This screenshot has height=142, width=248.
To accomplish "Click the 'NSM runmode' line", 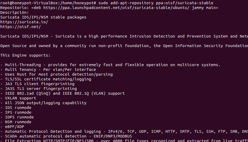I will click(x=16, y=122).
